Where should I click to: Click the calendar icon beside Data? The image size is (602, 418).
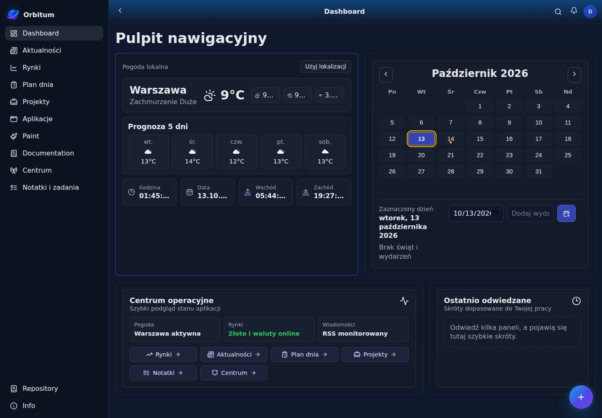pyautogui.click(x=189, y=192)
